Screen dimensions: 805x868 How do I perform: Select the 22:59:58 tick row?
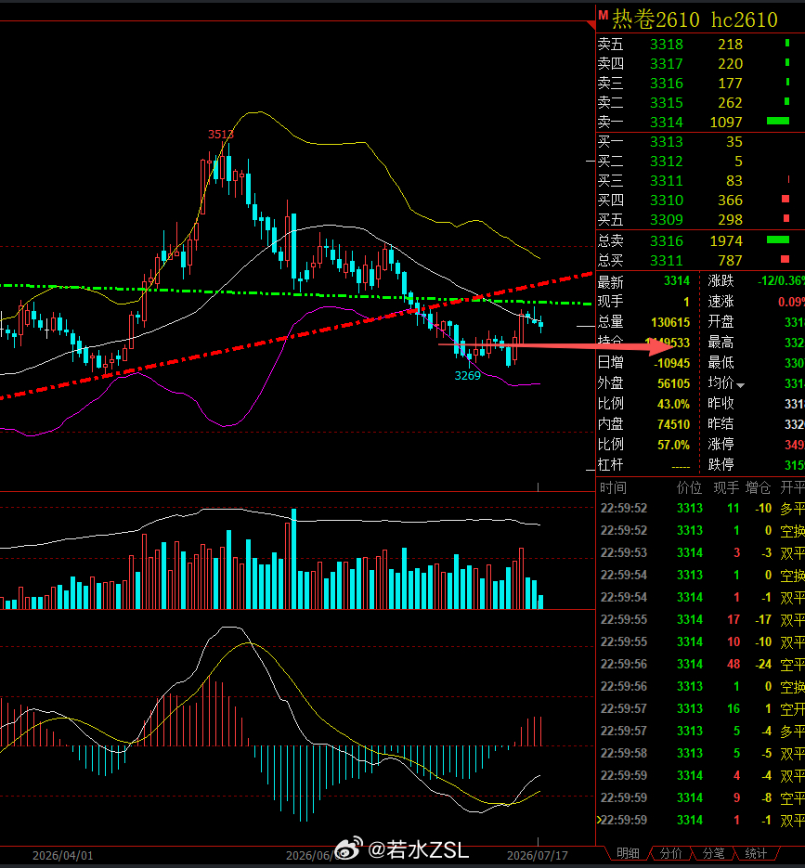pyautogui.click(x=700, y=754)
